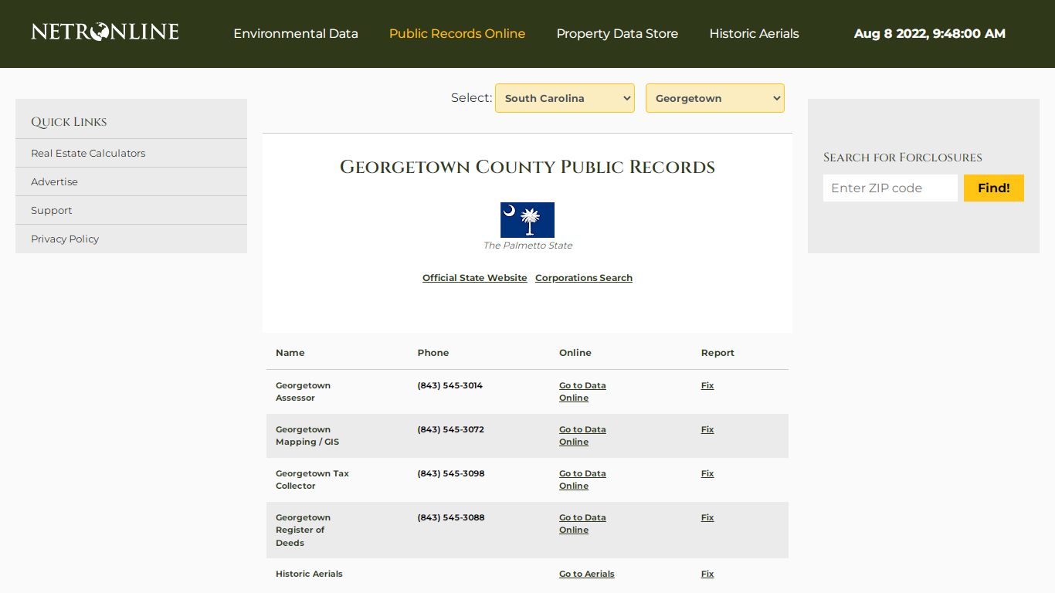Viewport: 1055px width, 593px height.
Task: Click the Historic Aerials table row name
Action: 309,574
